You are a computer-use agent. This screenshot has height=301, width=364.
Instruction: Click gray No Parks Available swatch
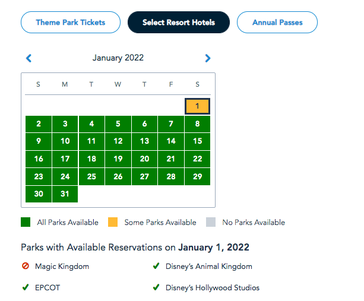(x=211, y=223)
